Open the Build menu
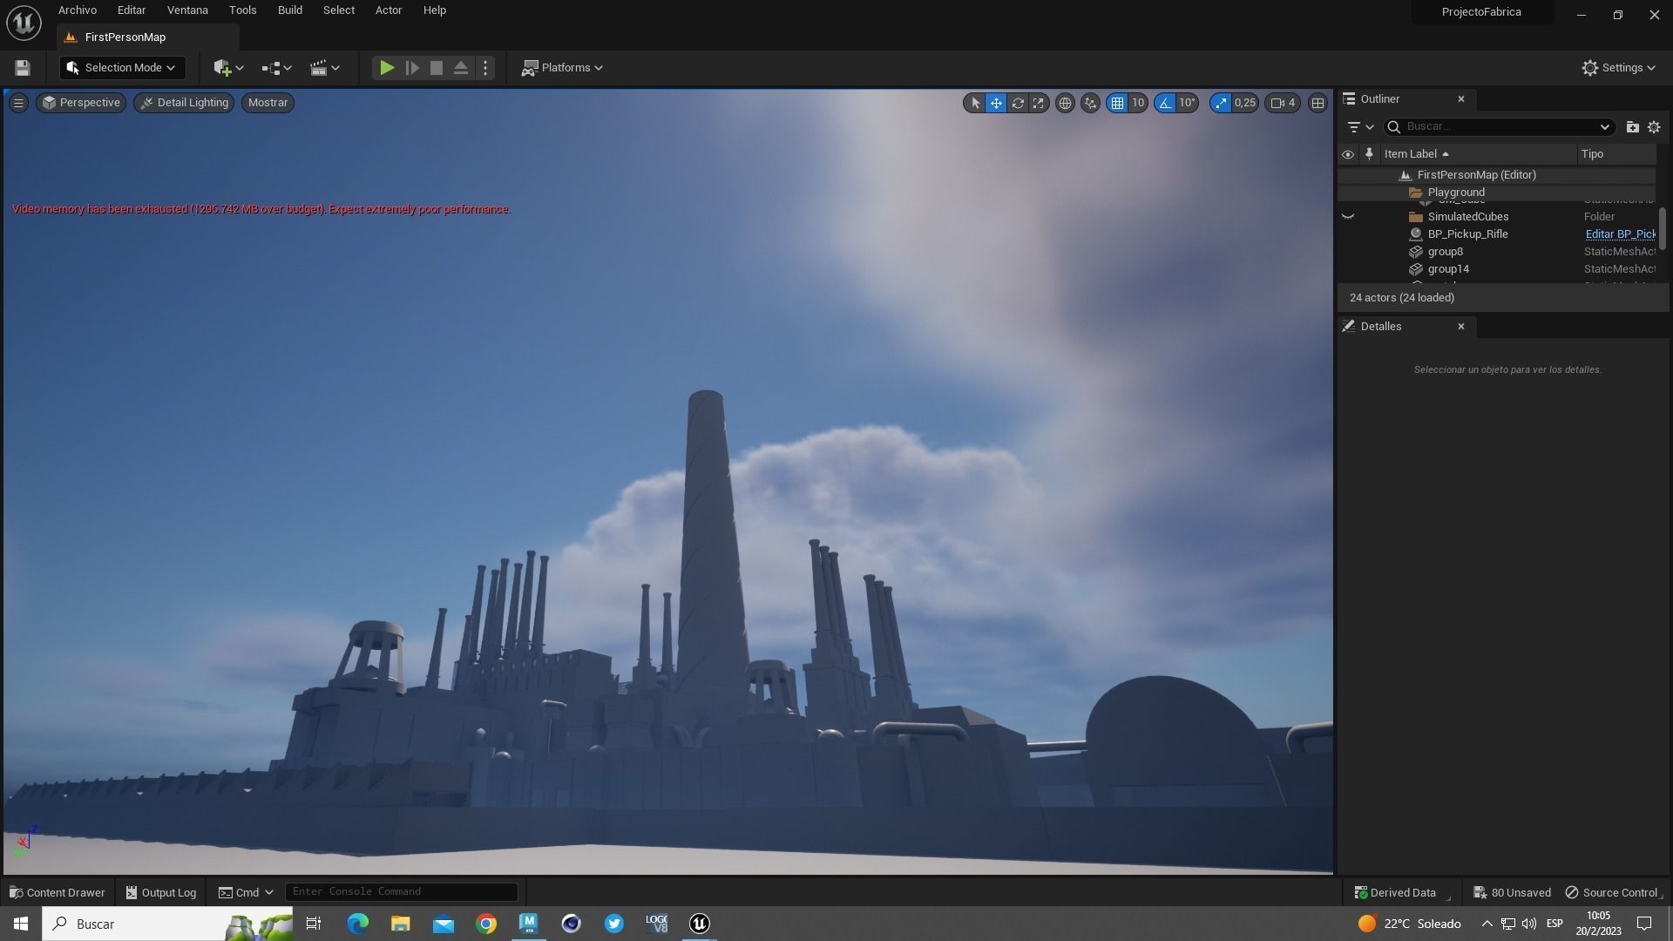Viewport: 1673px width, 941px height. (x=289, y=10)
